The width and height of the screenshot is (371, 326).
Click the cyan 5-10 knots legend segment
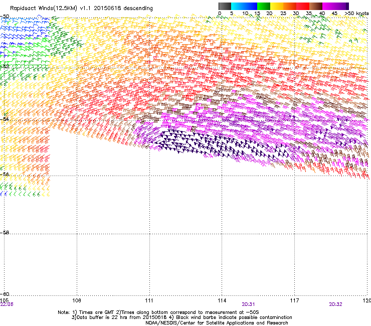pyautogui.click(x=238, y=6)
